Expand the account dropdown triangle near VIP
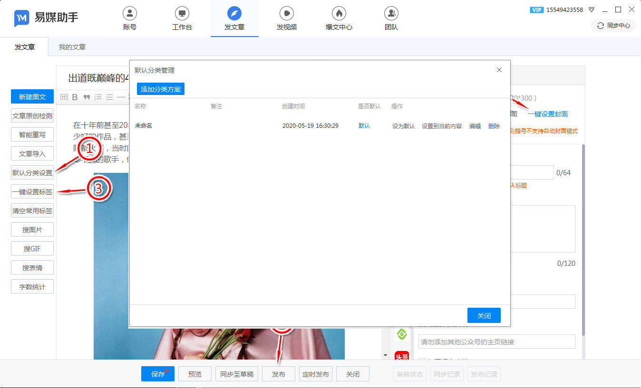Viewport: 641px width, 388px height. pos(592,9)
